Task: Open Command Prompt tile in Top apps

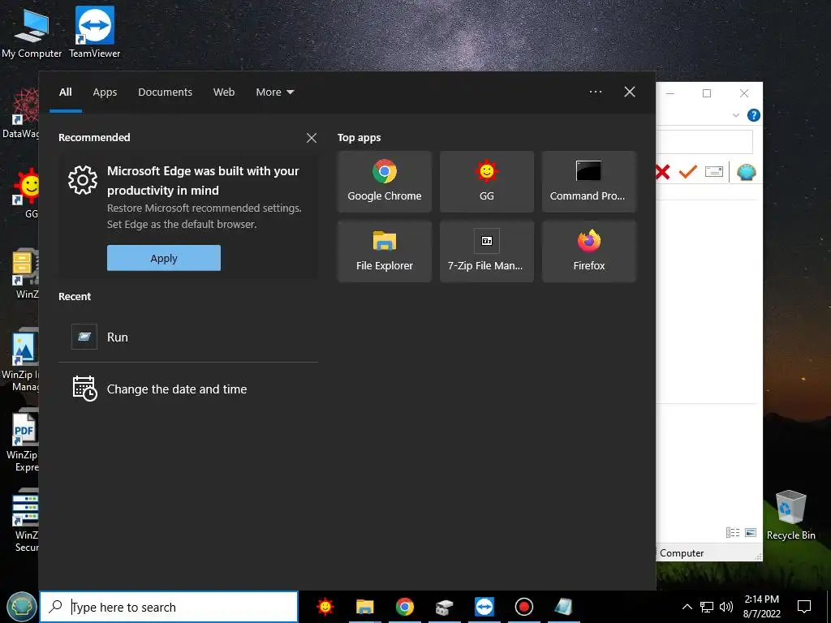Action: [588, 182]
